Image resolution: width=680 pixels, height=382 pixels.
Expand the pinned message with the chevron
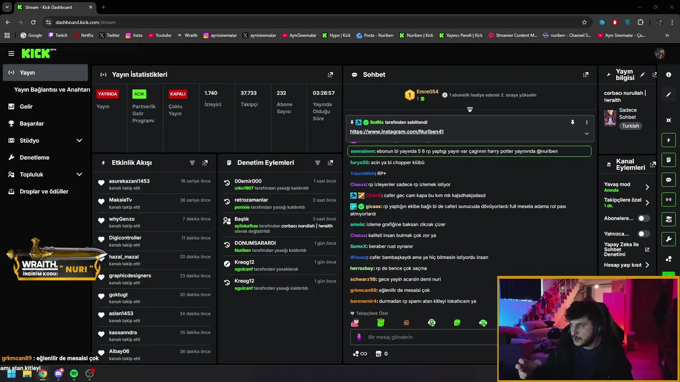point(586,134)
